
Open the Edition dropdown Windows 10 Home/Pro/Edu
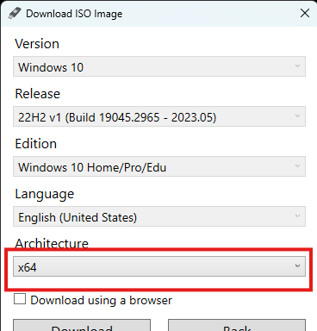159,166
